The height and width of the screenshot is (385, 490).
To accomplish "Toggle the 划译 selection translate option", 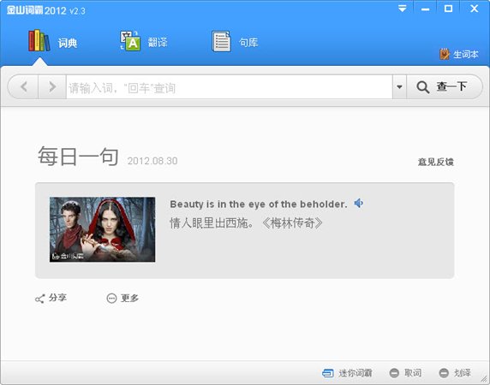I will 455,373.
